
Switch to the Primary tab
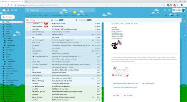tap(37, 20)
